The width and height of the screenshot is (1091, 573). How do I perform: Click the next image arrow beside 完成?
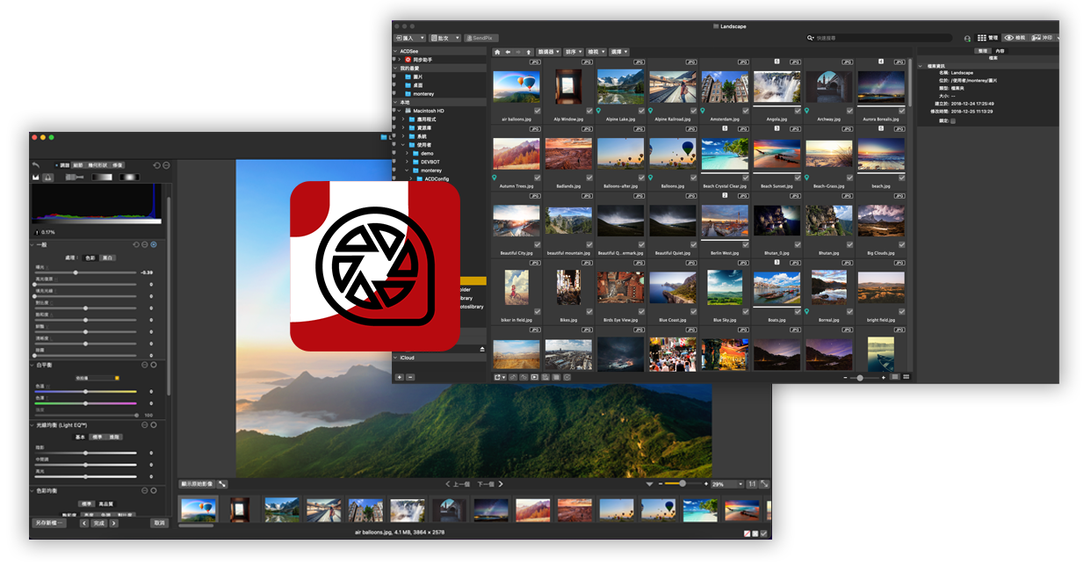pos(113,523)
